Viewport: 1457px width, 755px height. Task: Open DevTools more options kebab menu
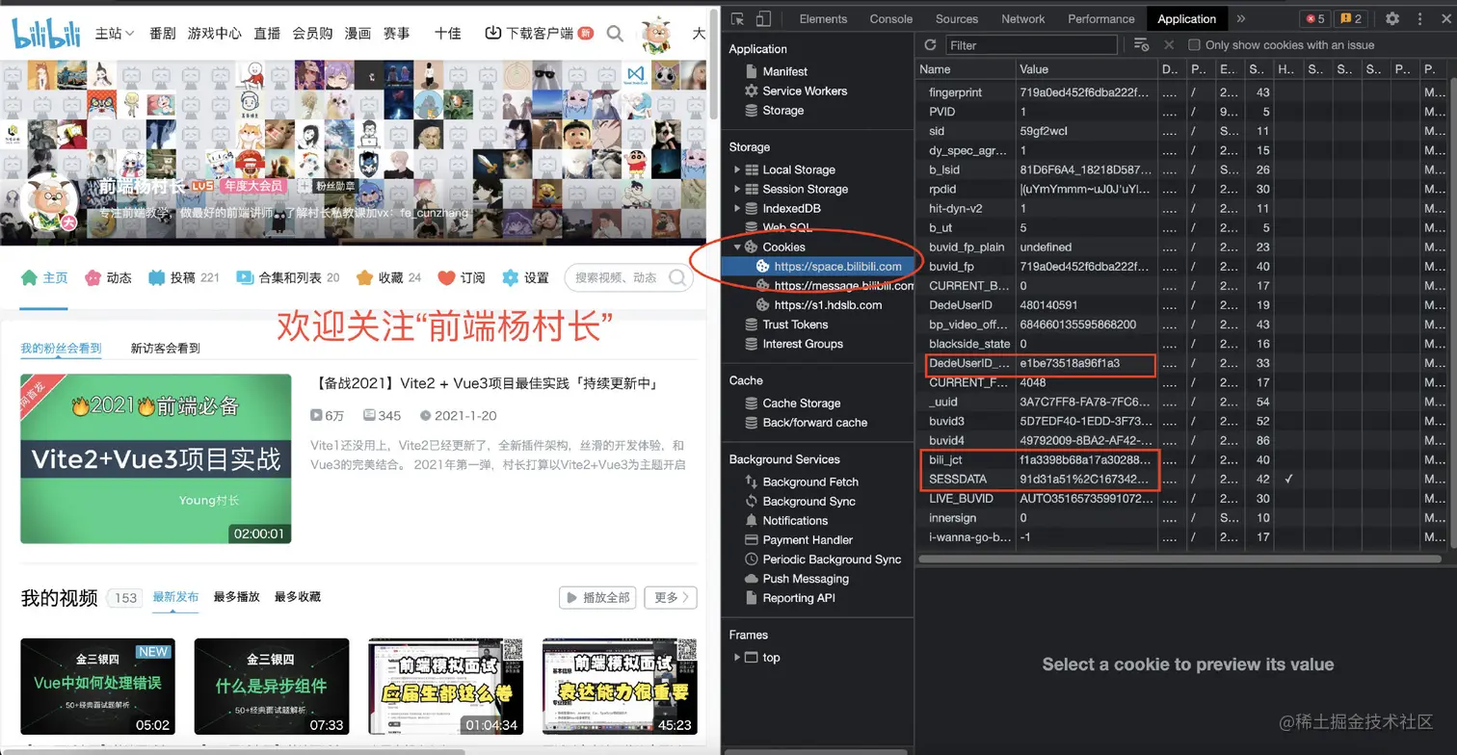[x=1418, y=18]
